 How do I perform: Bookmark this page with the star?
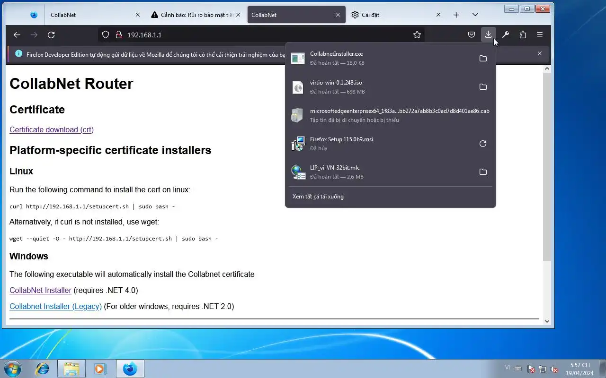tap(417, 34)
